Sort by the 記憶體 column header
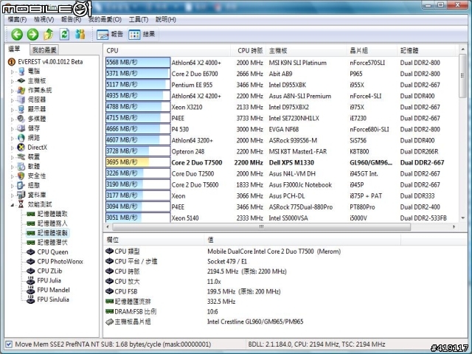The image size is (472, 354). (x=427, y=51)
